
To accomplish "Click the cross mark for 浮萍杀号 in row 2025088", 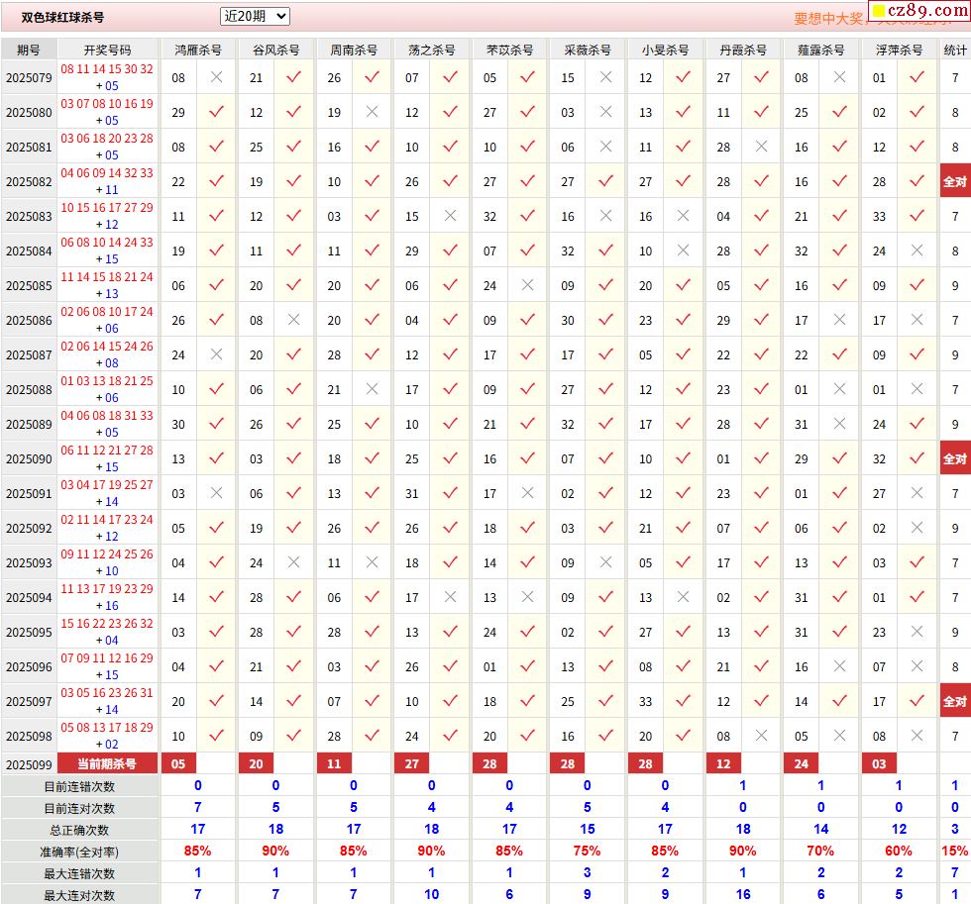I will click(917, 389).
